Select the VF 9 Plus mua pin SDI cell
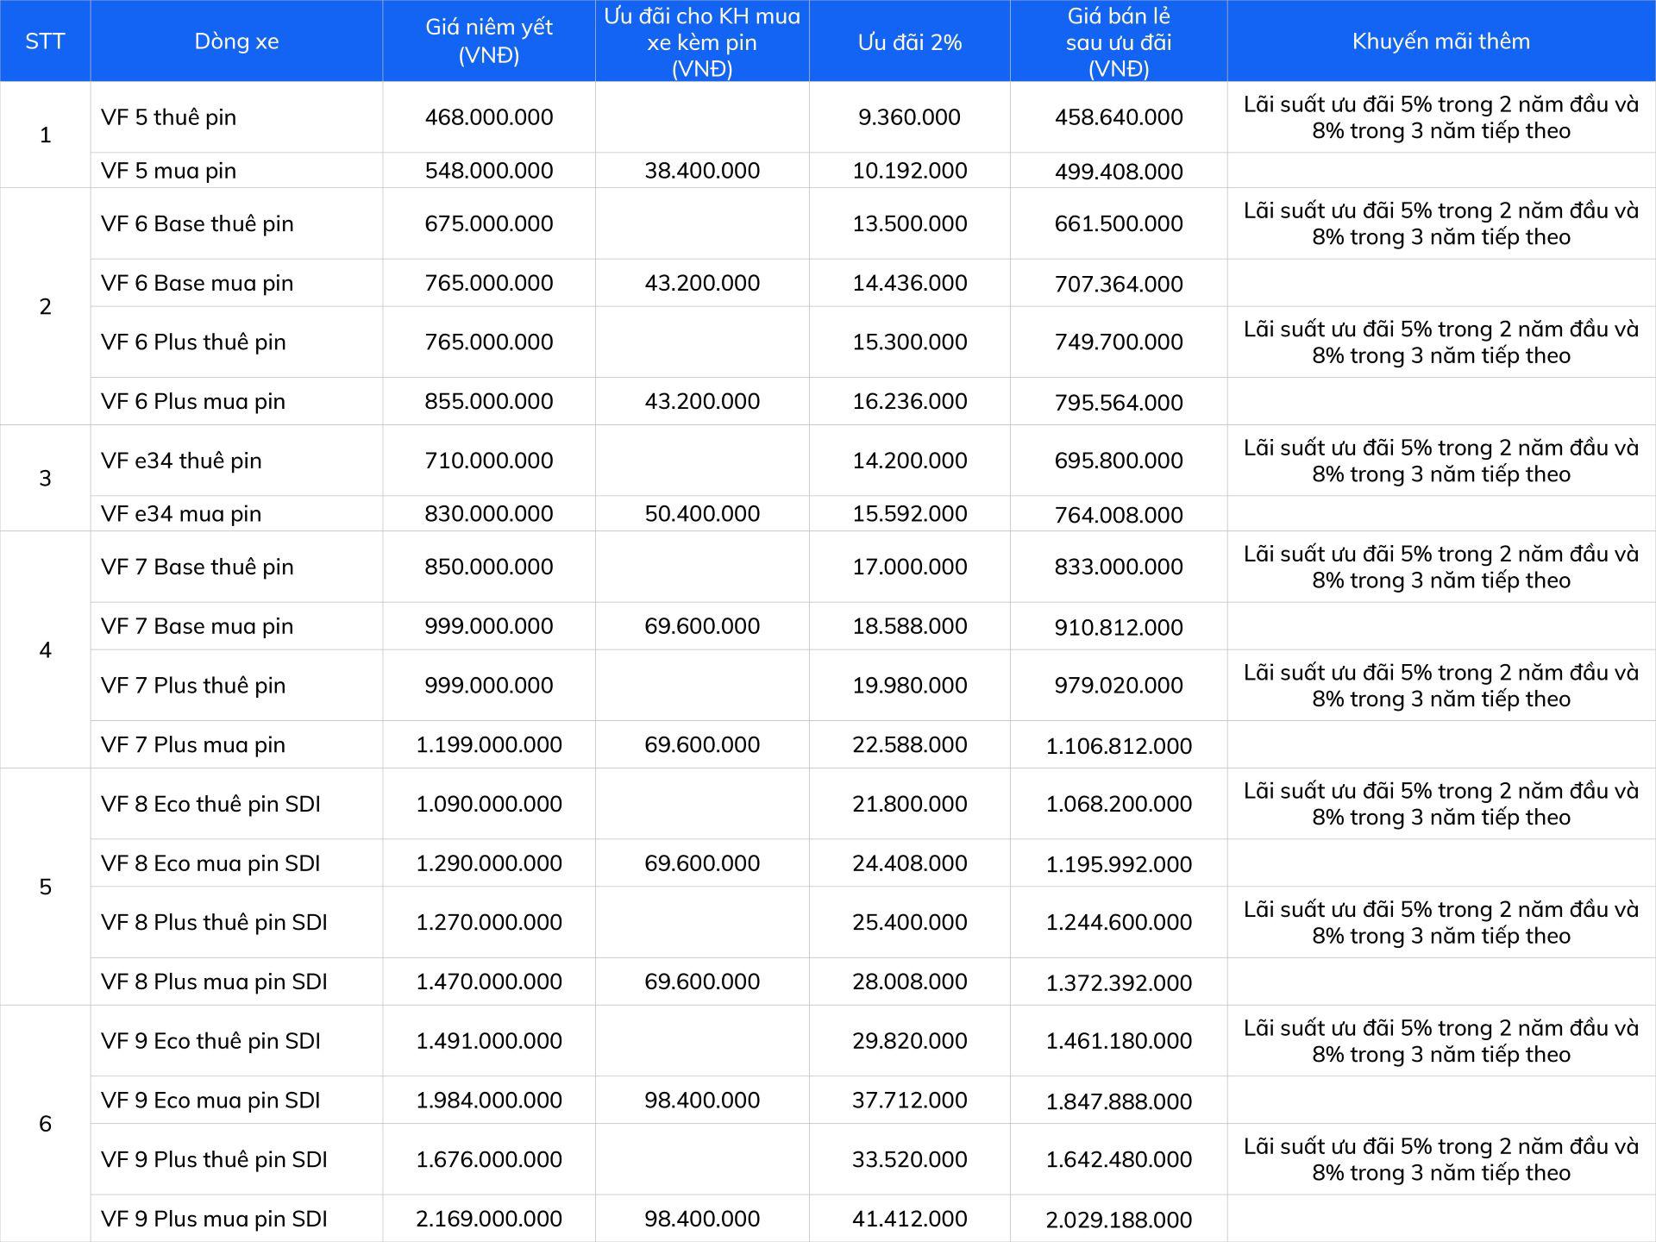1656x1242 pixels. tap(214, 1219)
